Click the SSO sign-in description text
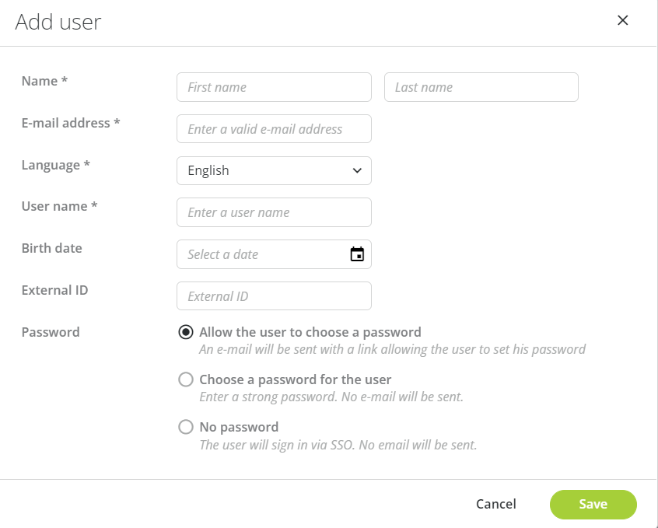This screenshot has width=658, height=528. tap(338, 445)
